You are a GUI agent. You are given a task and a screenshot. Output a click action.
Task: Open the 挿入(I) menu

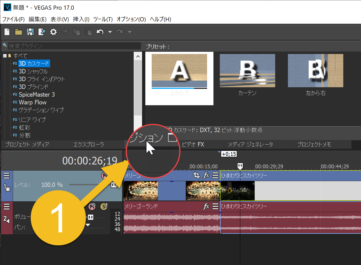click(81, 19)
